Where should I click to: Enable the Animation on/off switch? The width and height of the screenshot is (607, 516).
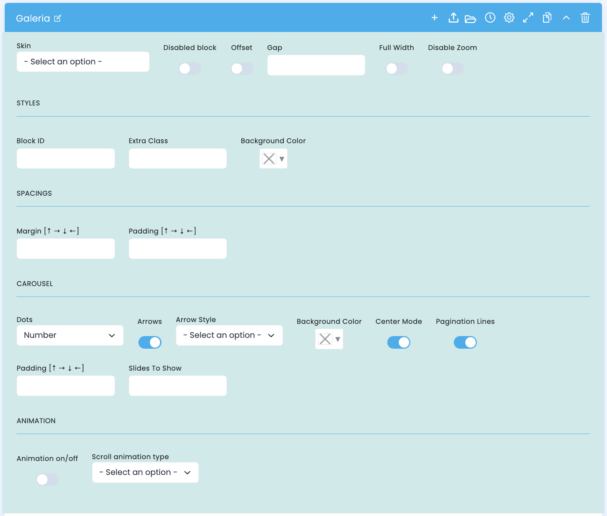pyautogui.click(x=47, y=480)
